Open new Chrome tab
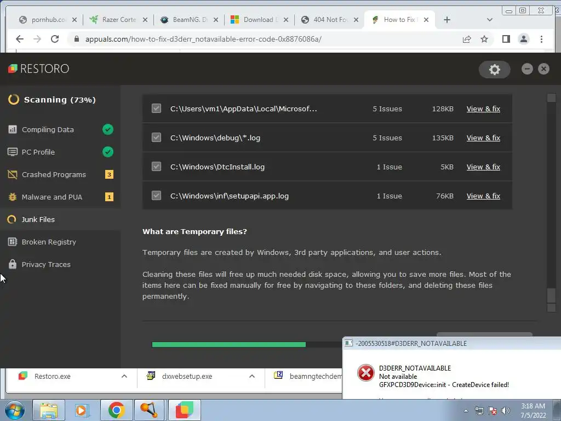The image size is (561, 421). pos(447,20)
